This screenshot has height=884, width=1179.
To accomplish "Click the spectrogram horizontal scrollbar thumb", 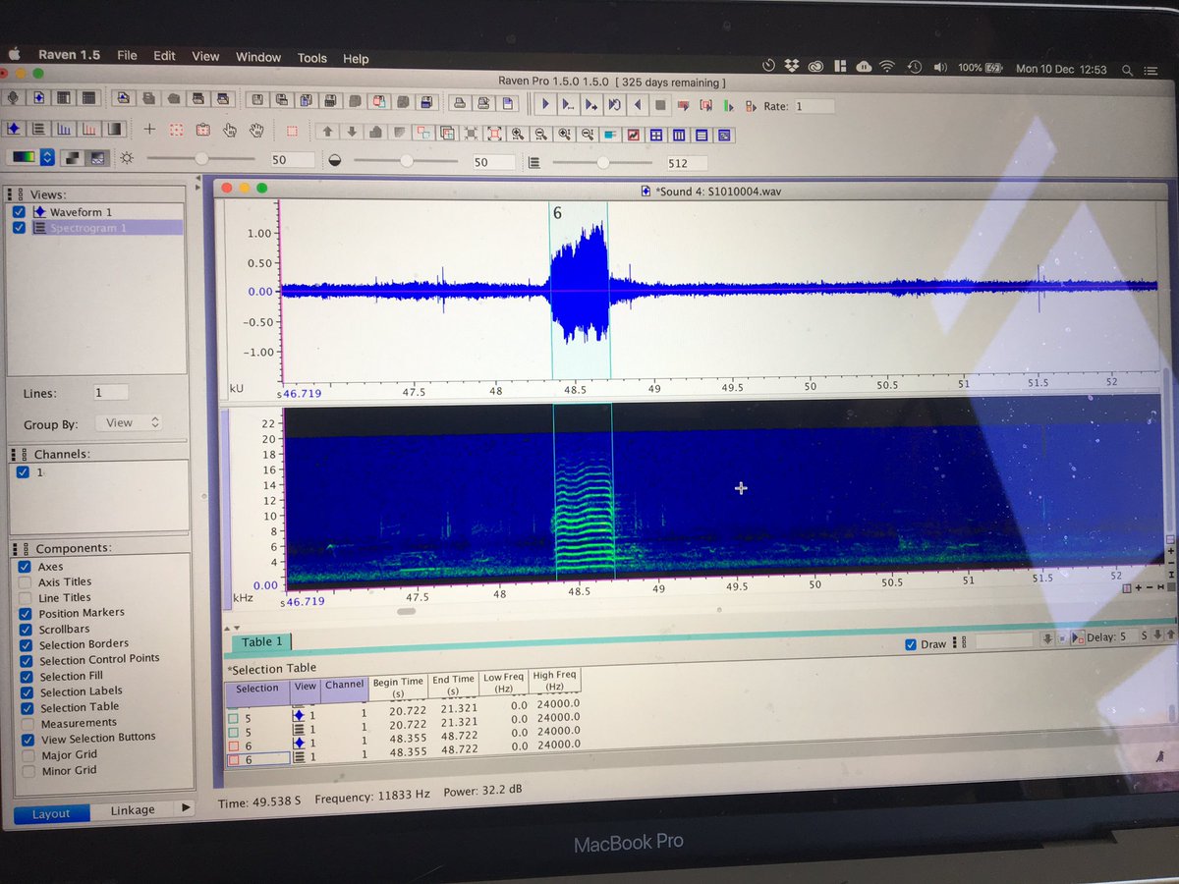I will pos(405,611).
